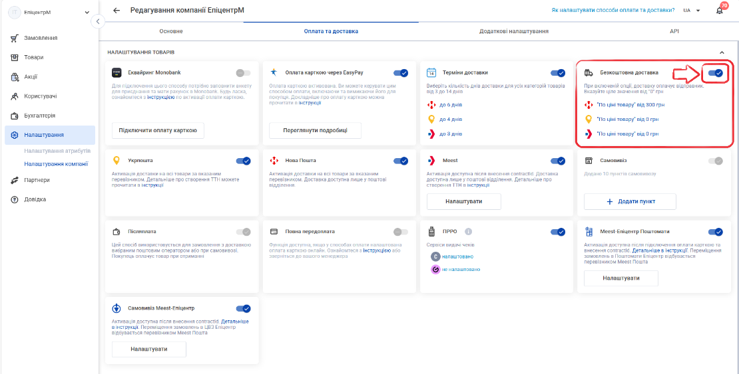This screenshot has width=739, height=374.
Task: Click the Акції icon in the sidebar
Action: (x=14, y=76)
